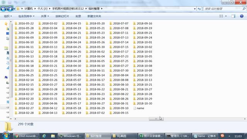
Task: Switch to administrator cmd taskbar window
Action: 178,136
